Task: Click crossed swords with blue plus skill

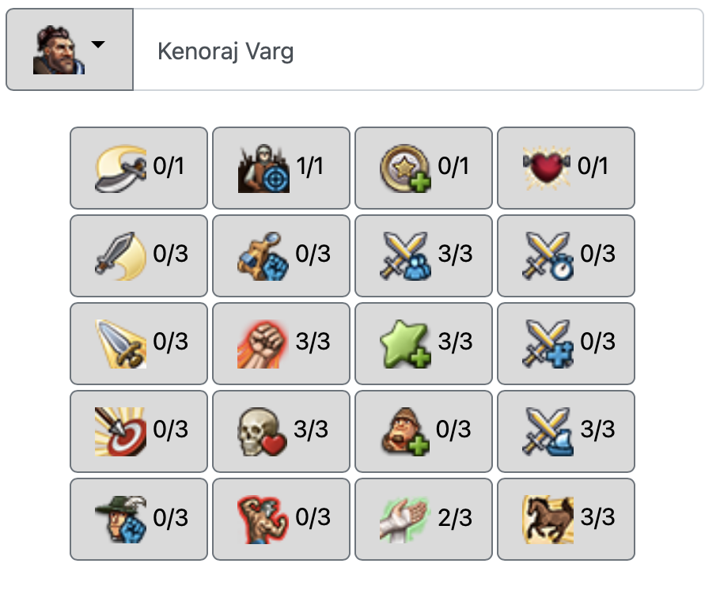Action: click(x=566, y=342)
